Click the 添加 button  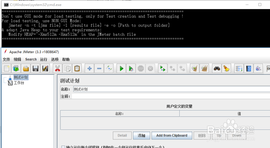pos(141,135)
